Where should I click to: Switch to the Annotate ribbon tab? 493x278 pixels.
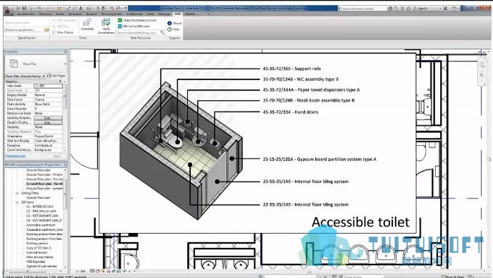pos(74,14)
